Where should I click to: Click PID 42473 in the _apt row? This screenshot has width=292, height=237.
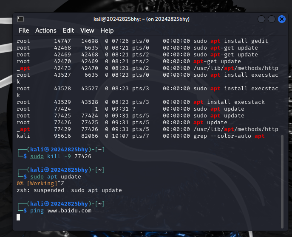[62, 68]
